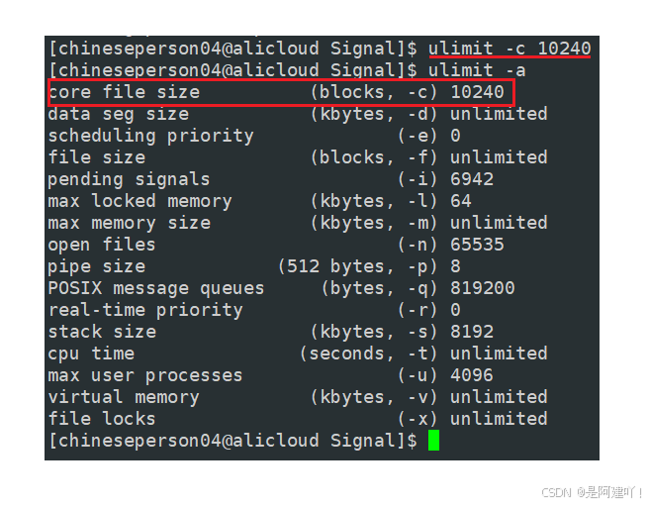This screenshot has width=648, height=506.
Task: Click the pipe size line
Action: (254, 266)
